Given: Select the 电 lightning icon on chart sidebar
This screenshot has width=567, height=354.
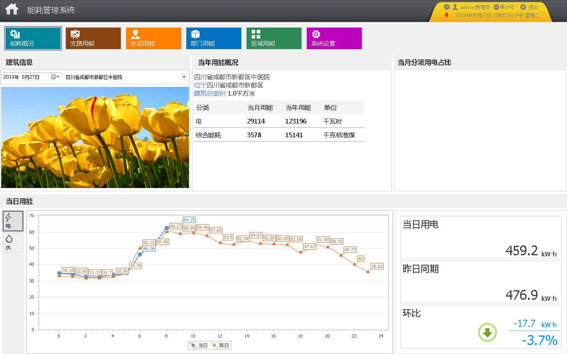Looking at the screenshot, I should (13, 221).
